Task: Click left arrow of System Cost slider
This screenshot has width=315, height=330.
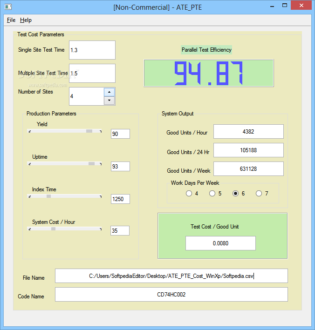Action: pos(30,229)
